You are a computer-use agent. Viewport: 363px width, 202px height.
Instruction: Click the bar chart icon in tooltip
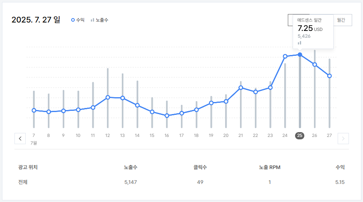[299, 43]
